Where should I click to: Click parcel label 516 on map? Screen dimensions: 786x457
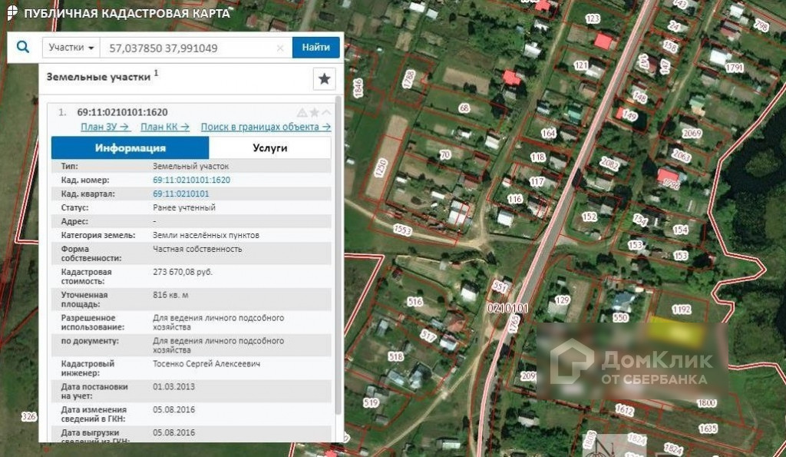[414, 302]
